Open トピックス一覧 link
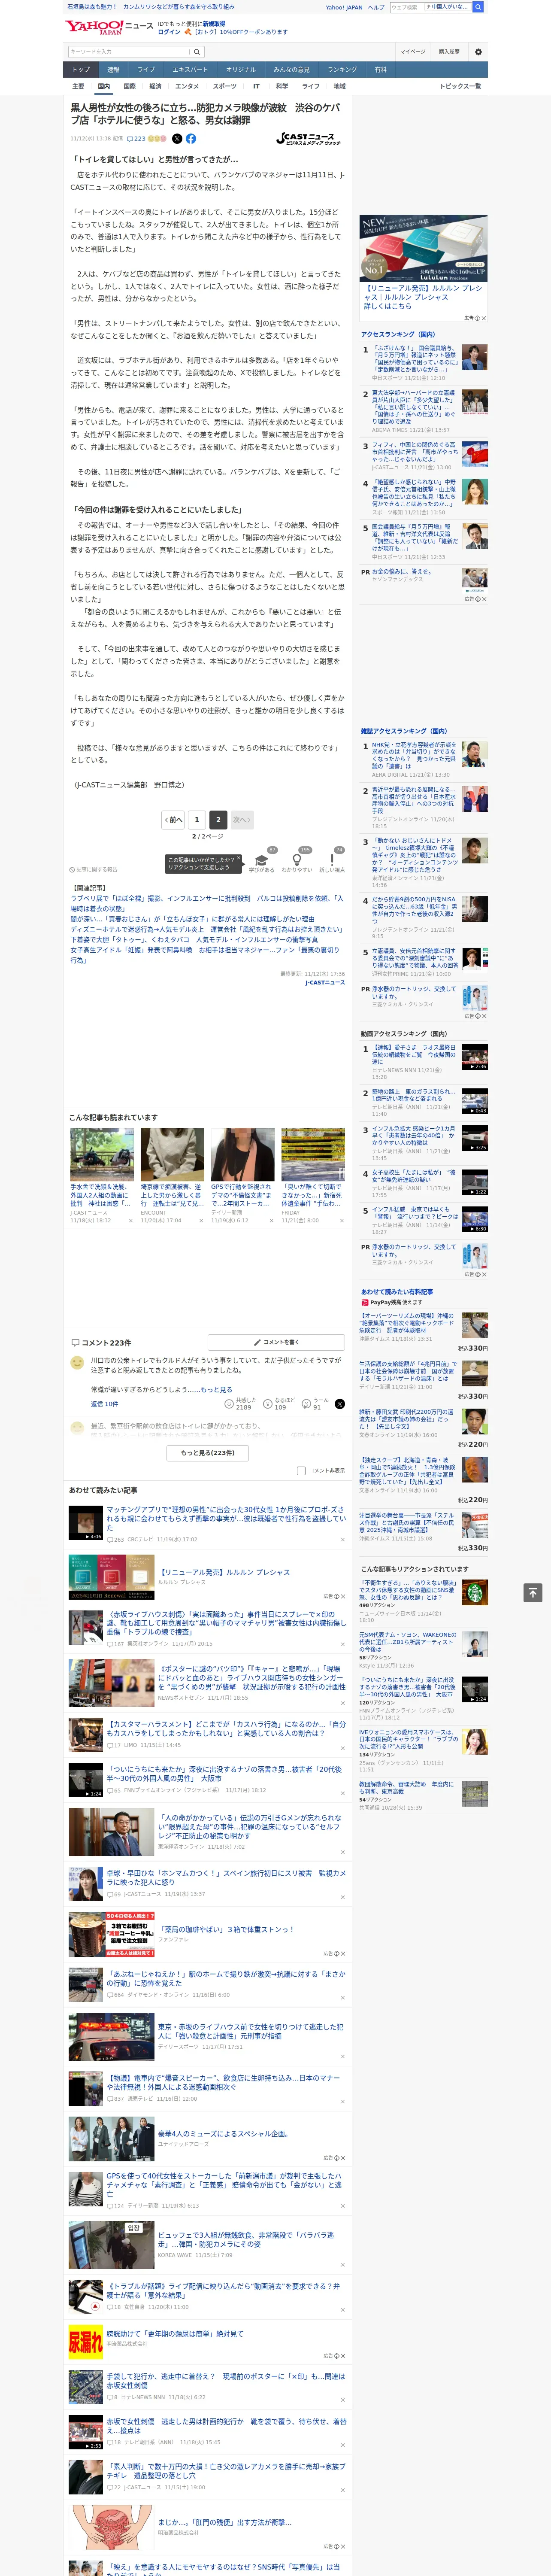The width and height of the screenshot is (551, 2576). click(460, 86)
